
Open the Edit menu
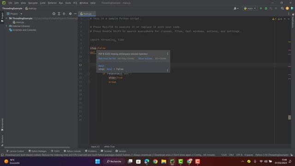pyautogui.click(x=17, y=3)
